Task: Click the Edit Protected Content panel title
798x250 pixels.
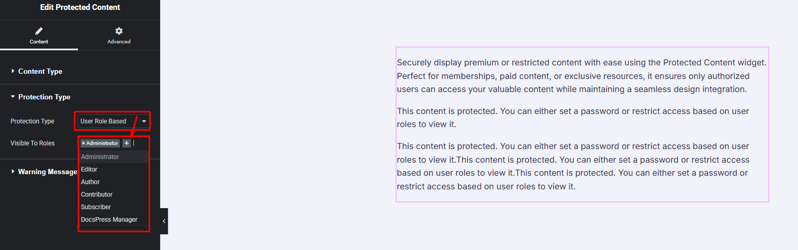Action: [80, 7]
